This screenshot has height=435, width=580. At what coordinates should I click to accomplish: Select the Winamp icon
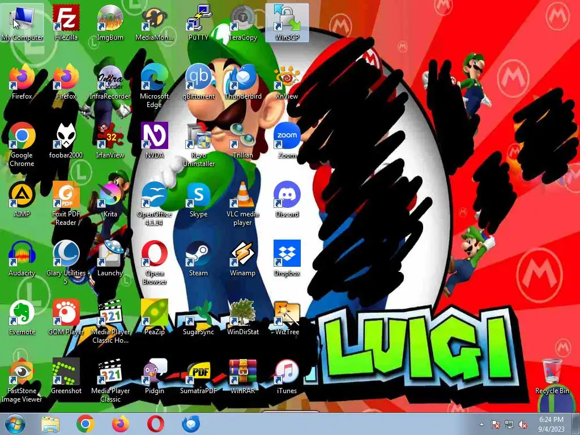[x=242, y=259]
